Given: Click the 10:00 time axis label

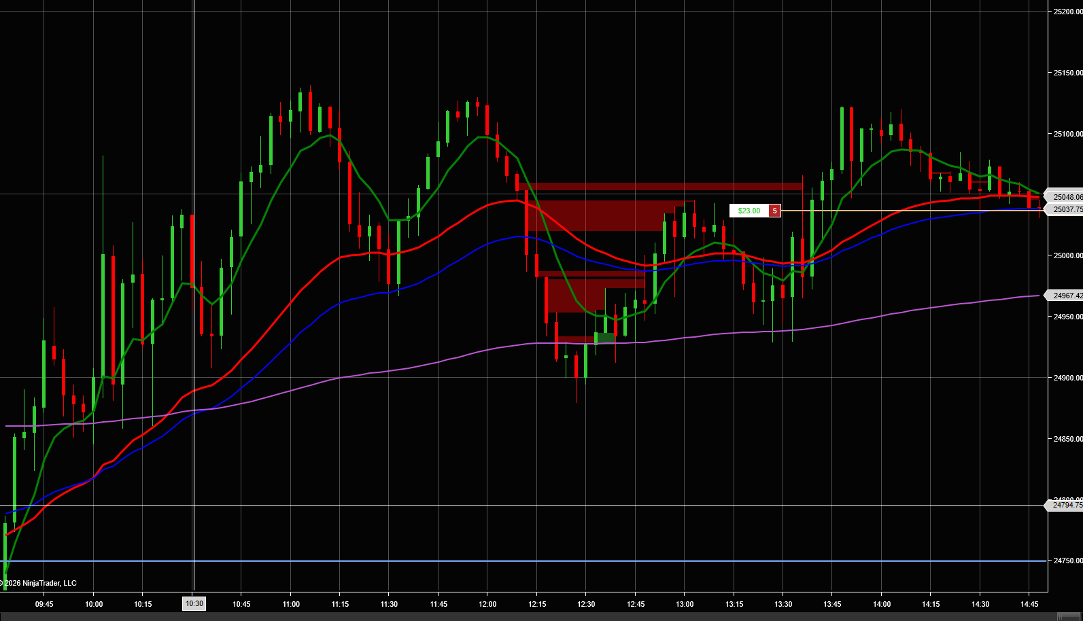Looking at the screenshot, I should click(x=94, y=604).
